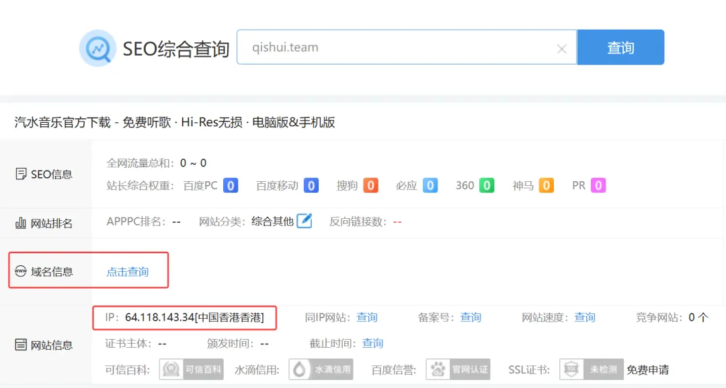
Task: Click the 域名信息 www icon
Action: [20, 271]
